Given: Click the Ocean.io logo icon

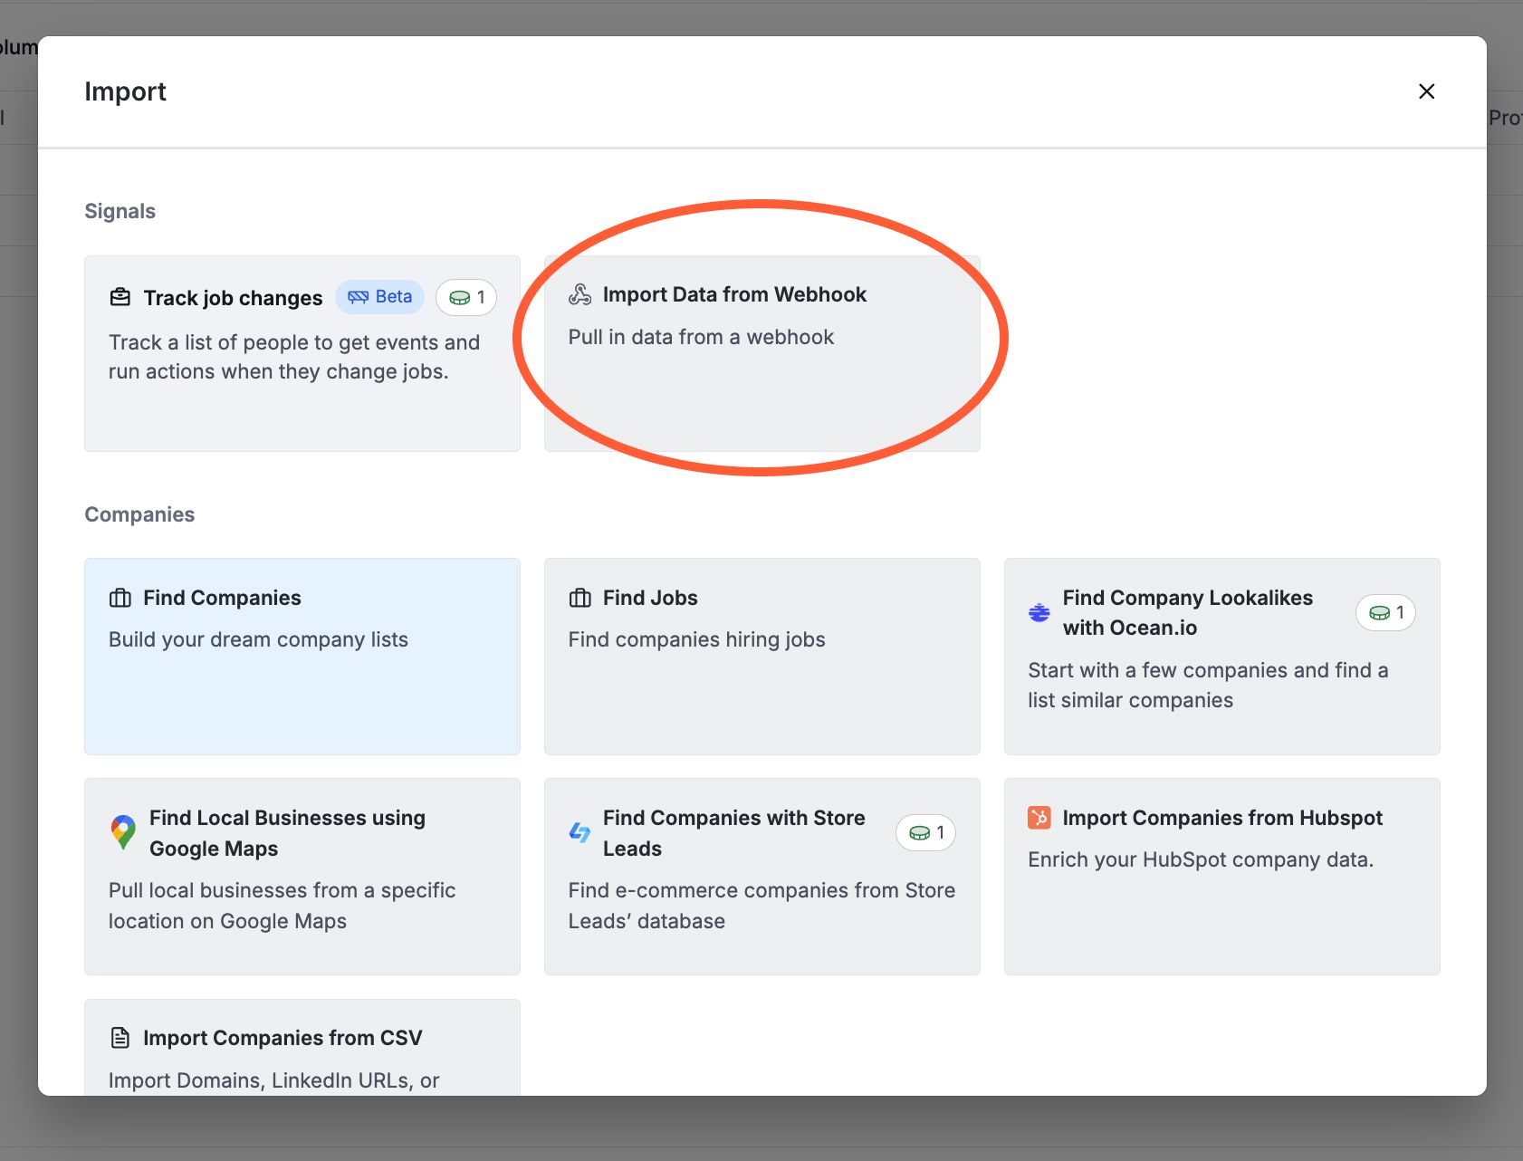Looking at the screenshot, I should [1039, 612].
